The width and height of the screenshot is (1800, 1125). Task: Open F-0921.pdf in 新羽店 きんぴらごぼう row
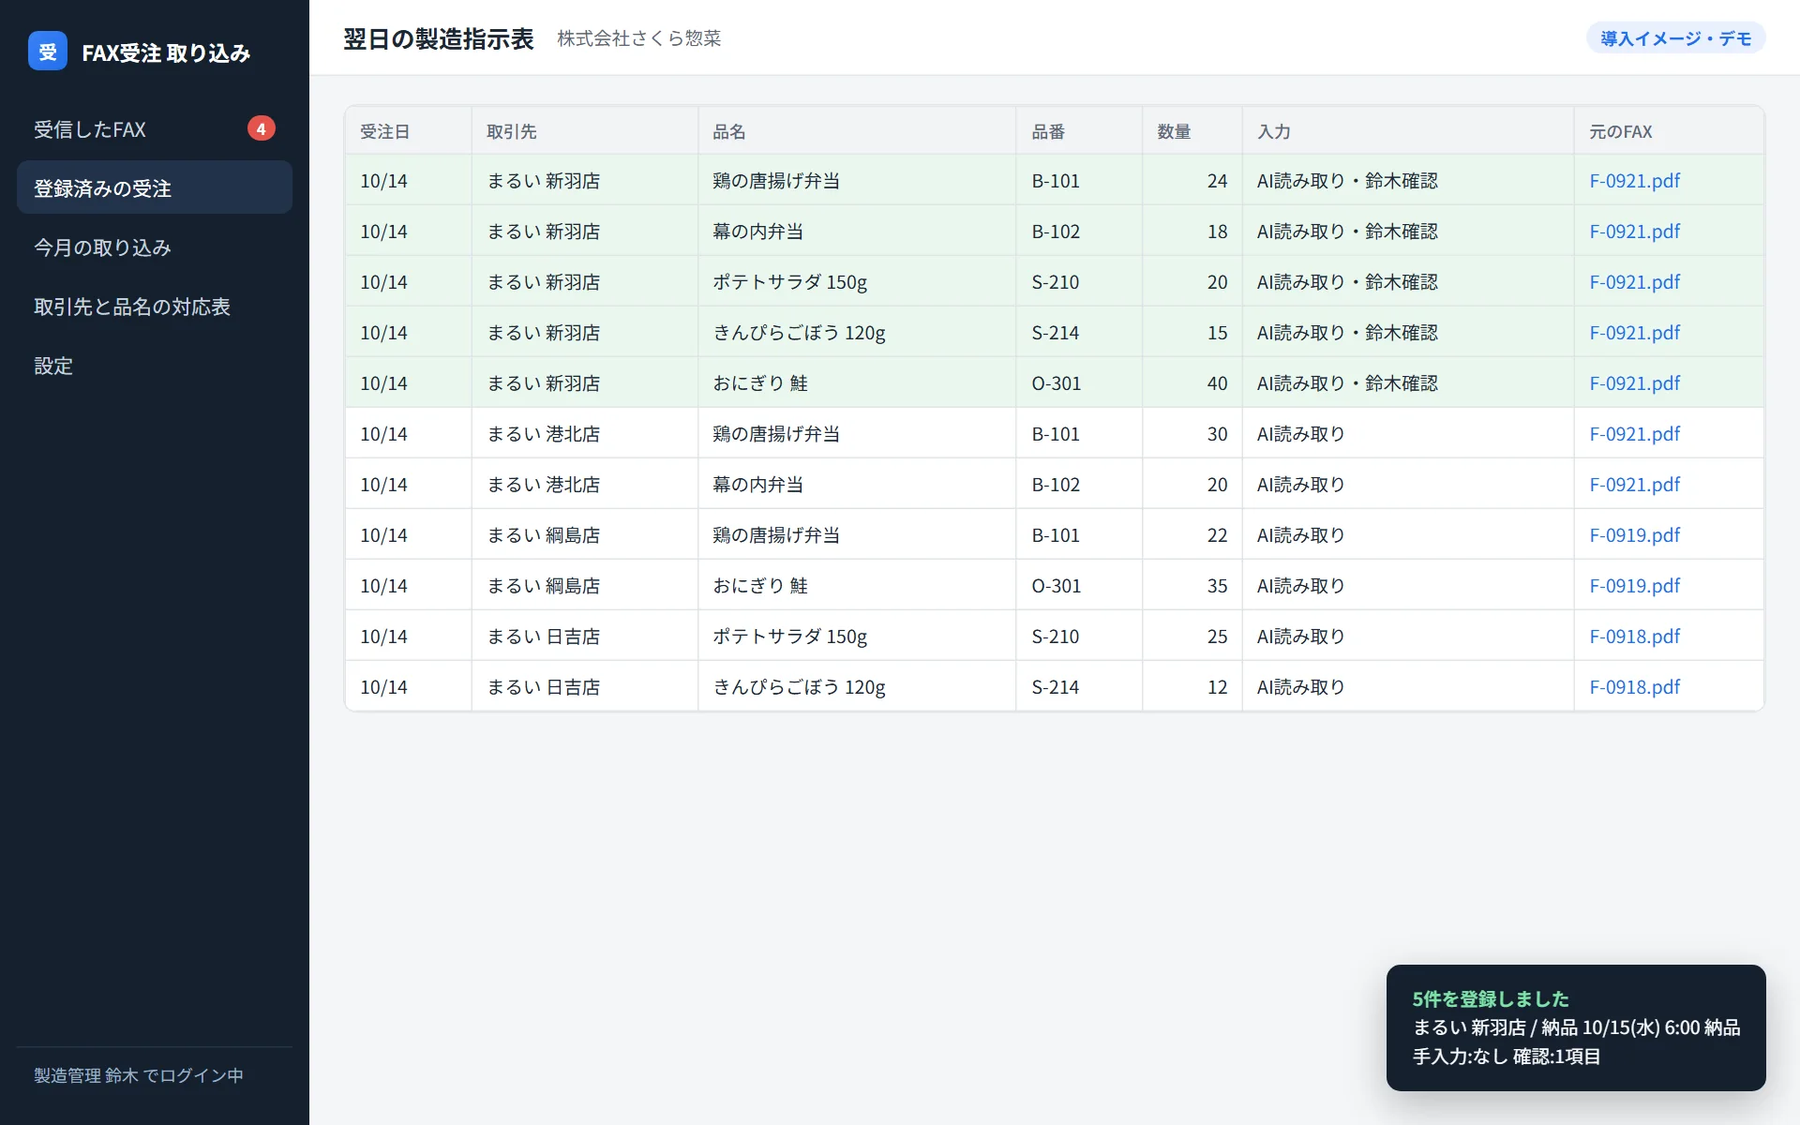point(1634,333)
